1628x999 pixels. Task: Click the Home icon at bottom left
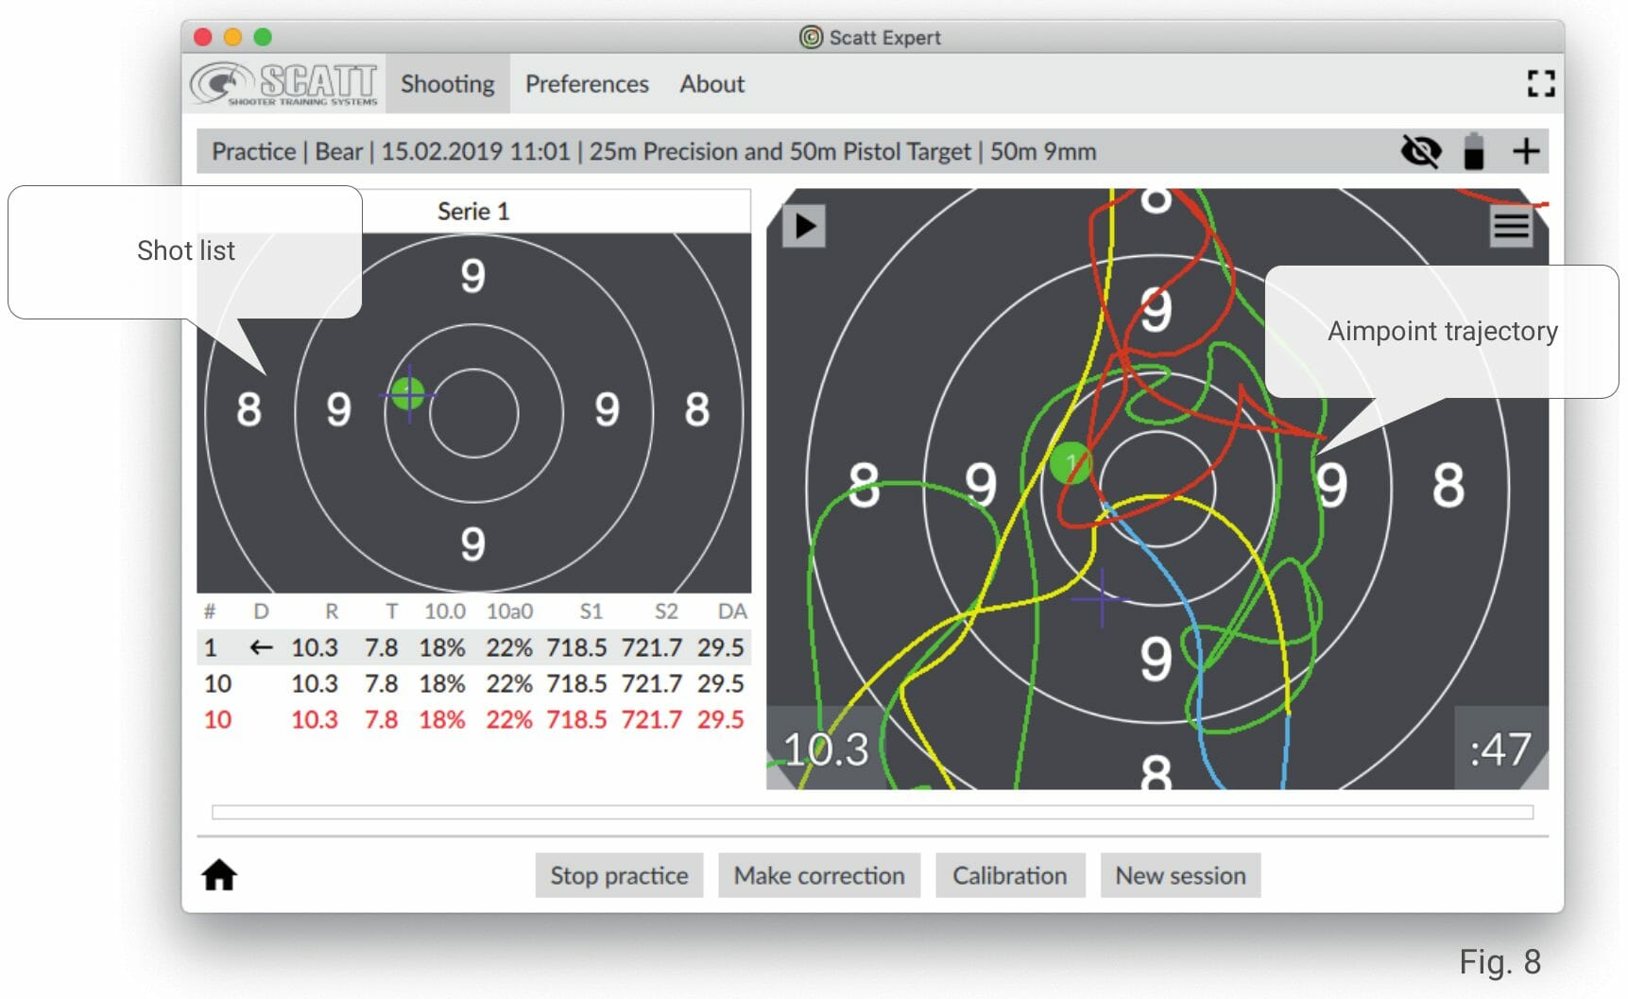point(218,876)
